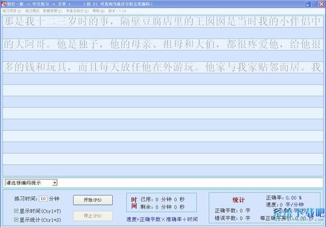326x227 pixels.
Task: Close the typing practice window
Action: click(x=322, y=4)
